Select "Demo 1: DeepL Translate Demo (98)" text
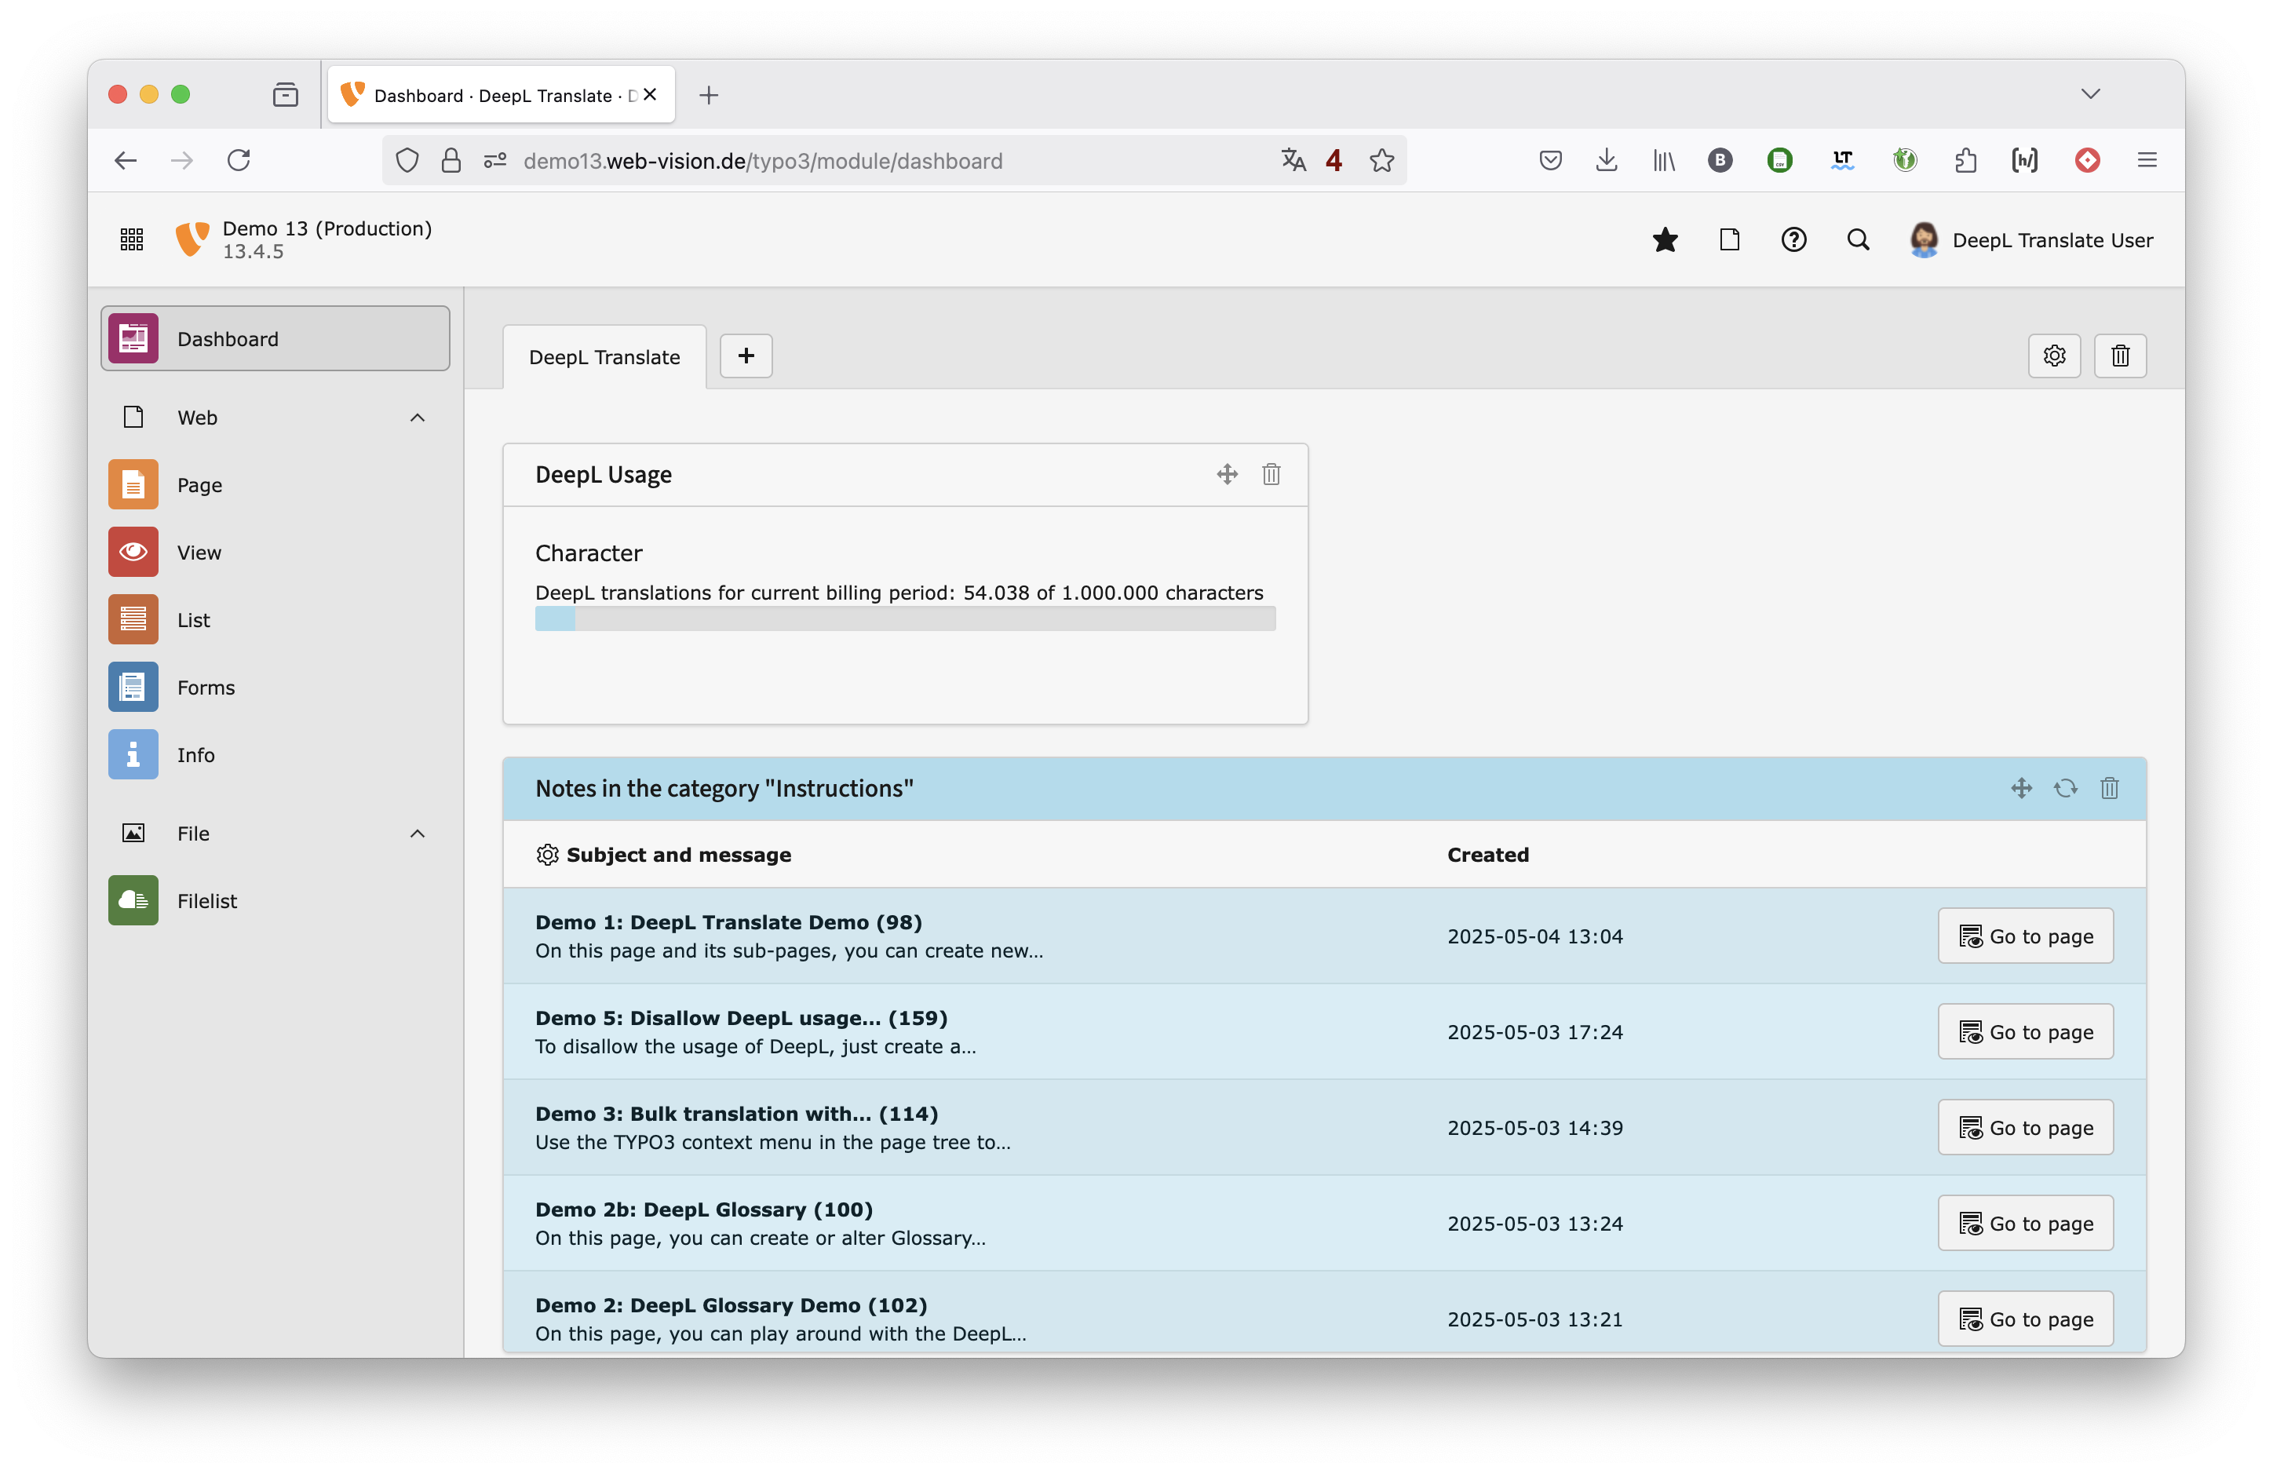The height and width of the screenshot is (1474, 2273). pyautogui.click(x=728, y=923)
